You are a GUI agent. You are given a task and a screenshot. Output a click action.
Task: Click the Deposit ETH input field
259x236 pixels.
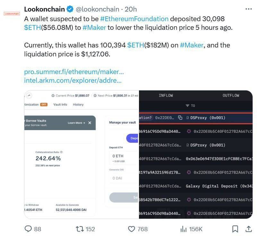[124, 156]
